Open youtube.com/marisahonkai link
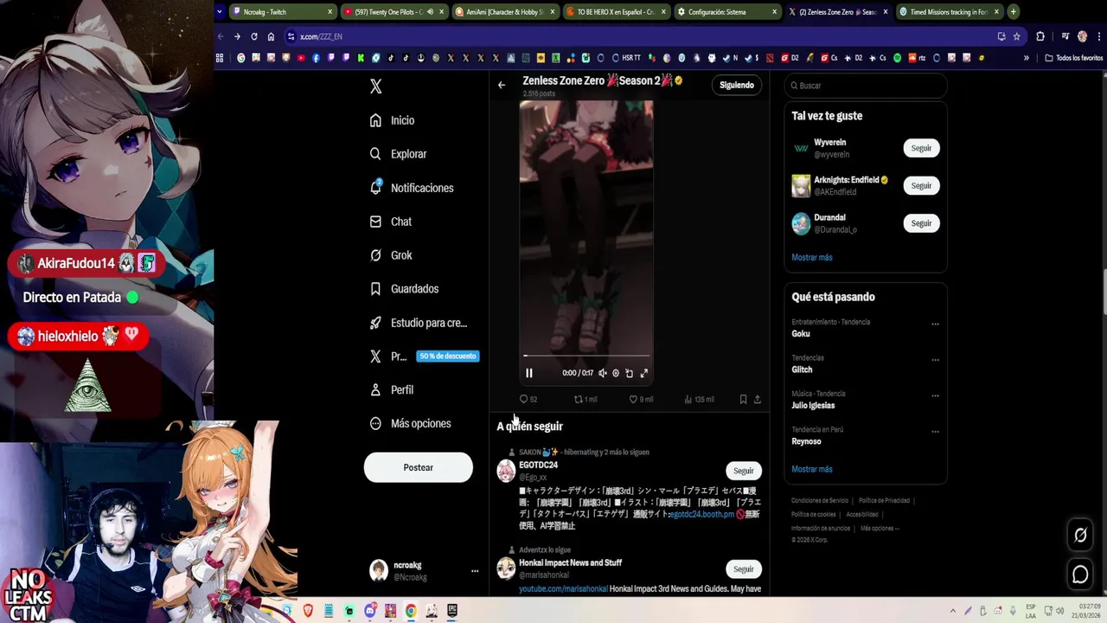 pyautogui.click(x=563, y=589)
